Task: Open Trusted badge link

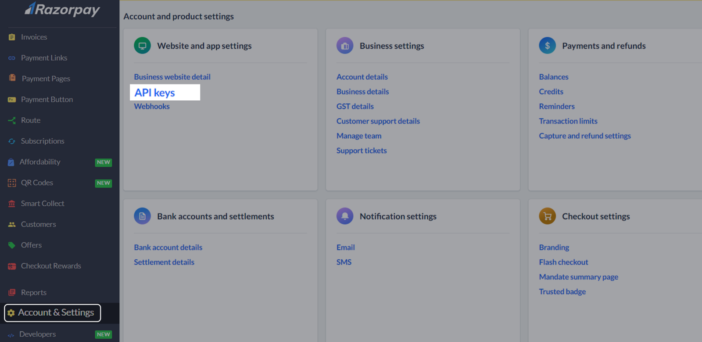Action: pos(562,292)
